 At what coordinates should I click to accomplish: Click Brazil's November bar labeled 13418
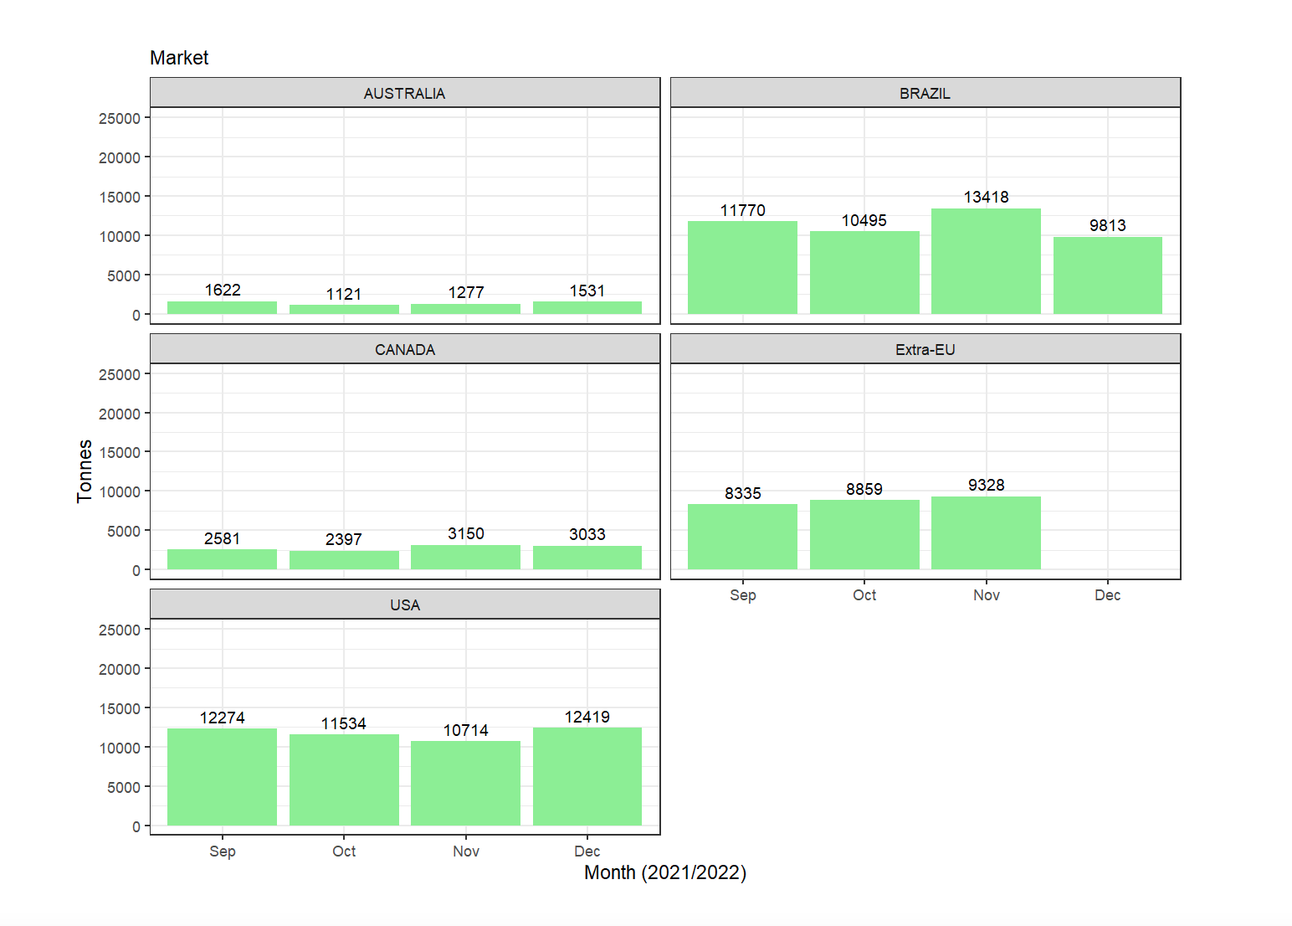click(x=986, y=261)
